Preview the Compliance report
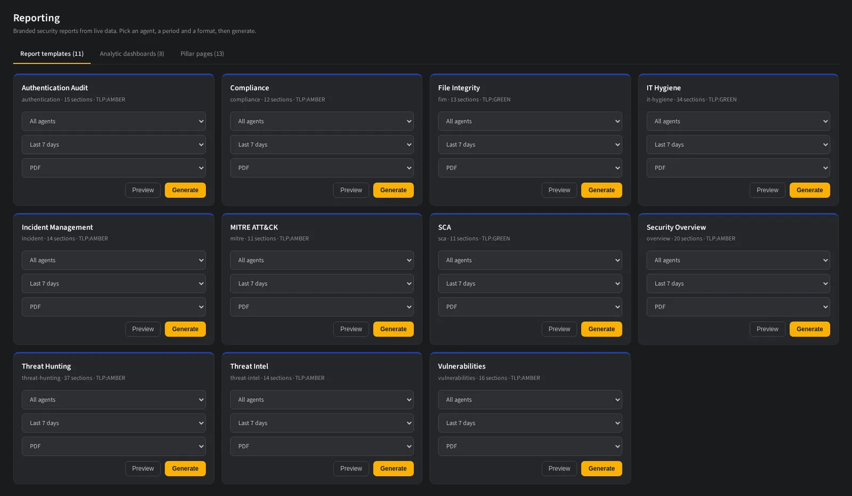The width and height of the screenshot is (852, 496). click(351, 190)
